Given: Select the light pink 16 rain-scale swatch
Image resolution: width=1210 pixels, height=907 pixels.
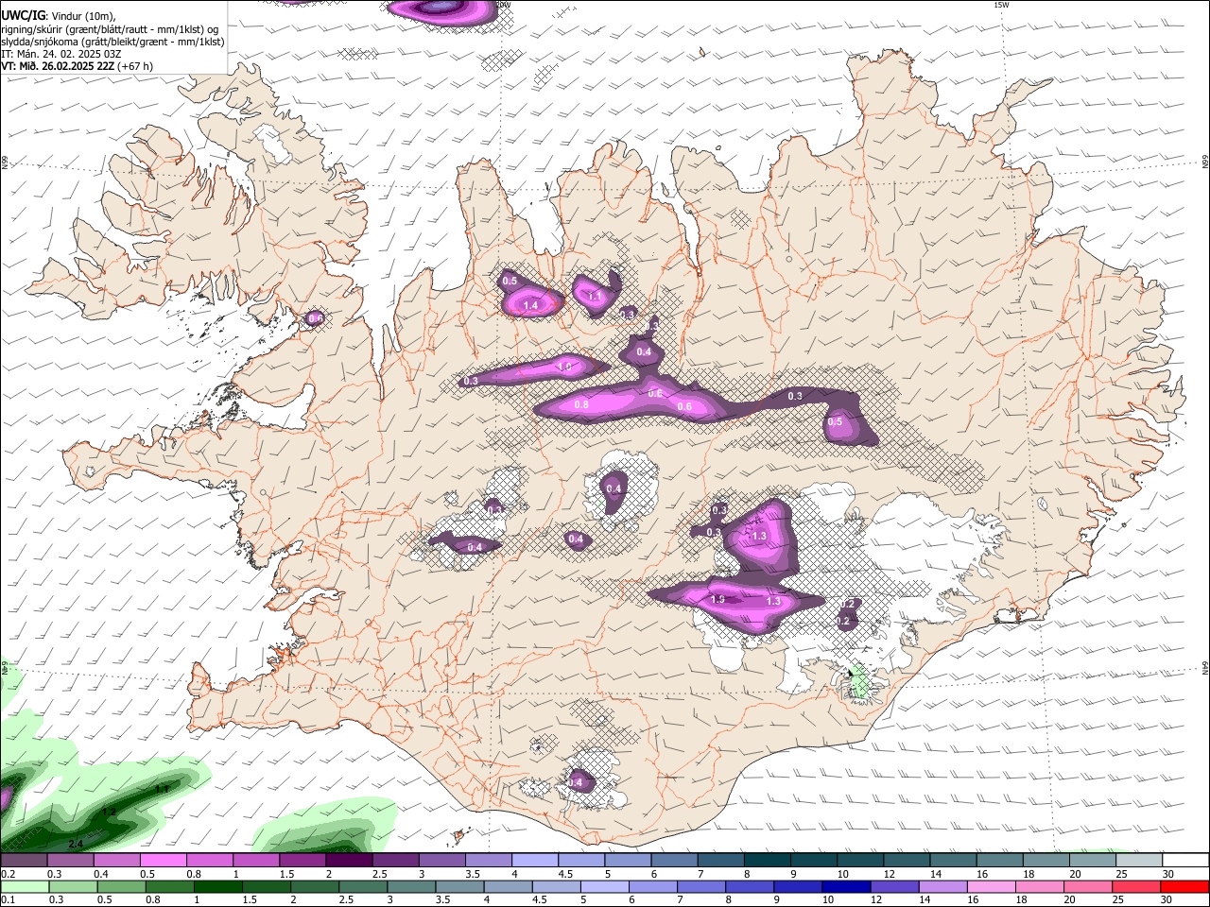Looking at the screenshot, I should tap(992, 886).
